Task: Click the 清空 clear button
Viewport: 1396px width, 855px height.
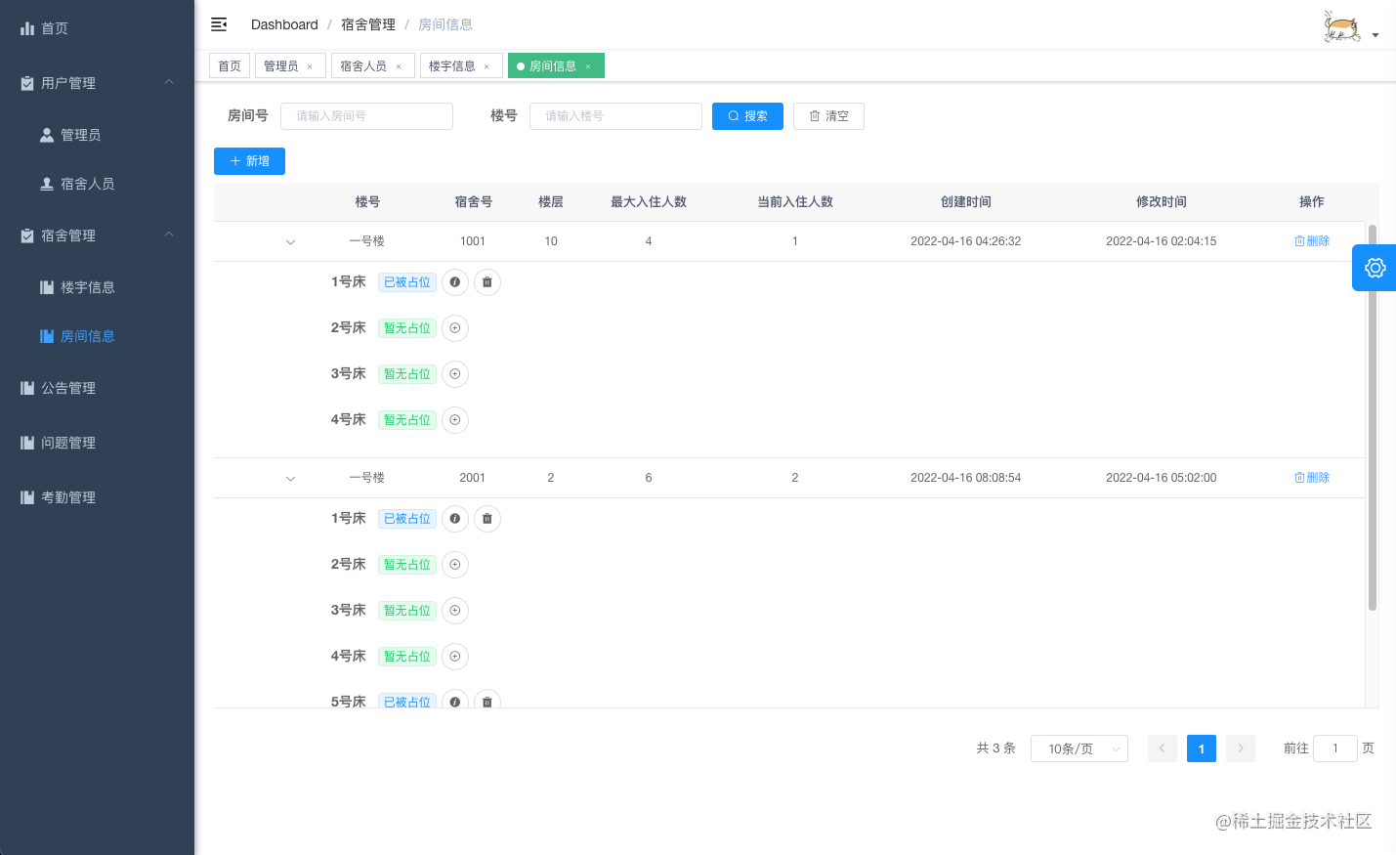Action: point(828,116)
